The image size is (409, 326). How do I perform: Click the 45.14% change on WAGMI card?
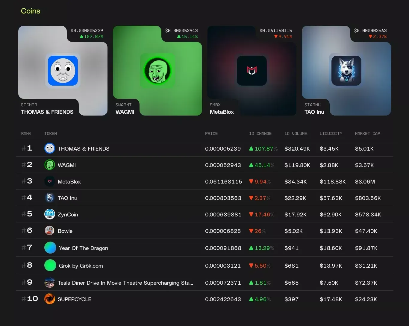tap(187, 37)
